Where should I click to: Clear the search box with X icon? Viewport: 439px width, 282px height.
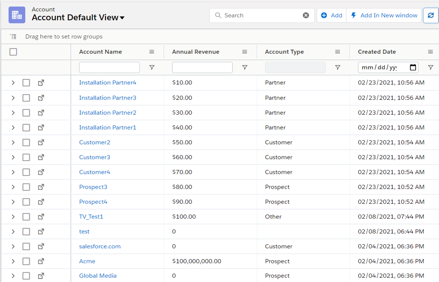[306, 16]
